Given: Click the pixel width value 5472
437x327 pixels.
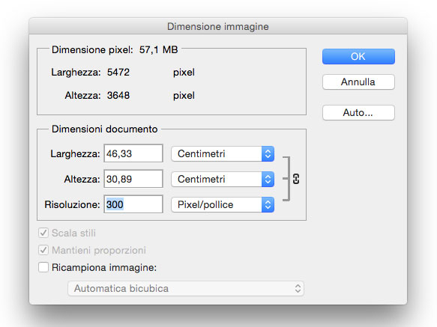Looking at the screenshot, I should 118,73.
